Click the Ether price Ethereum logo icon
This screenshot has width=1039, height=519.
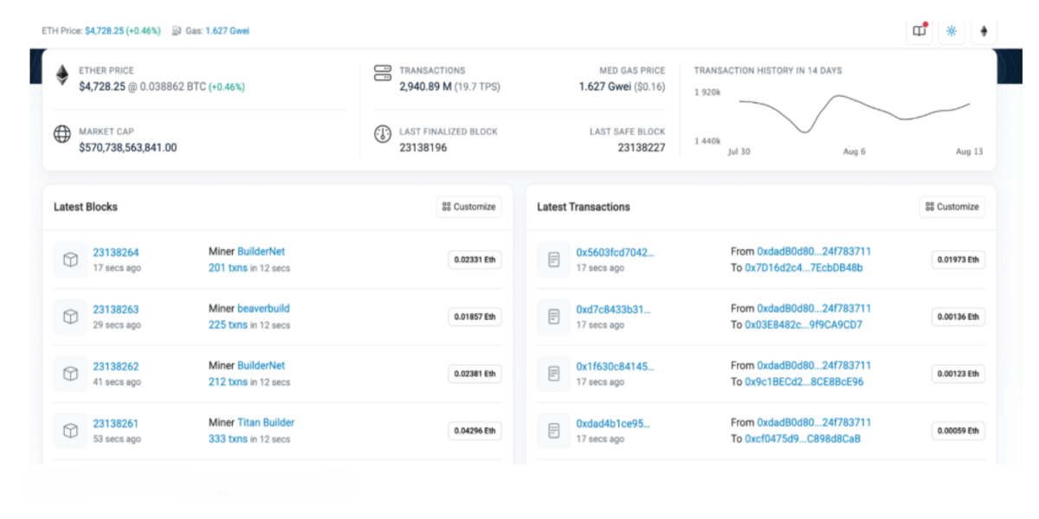pyautogui.click(x=62, y=76)
